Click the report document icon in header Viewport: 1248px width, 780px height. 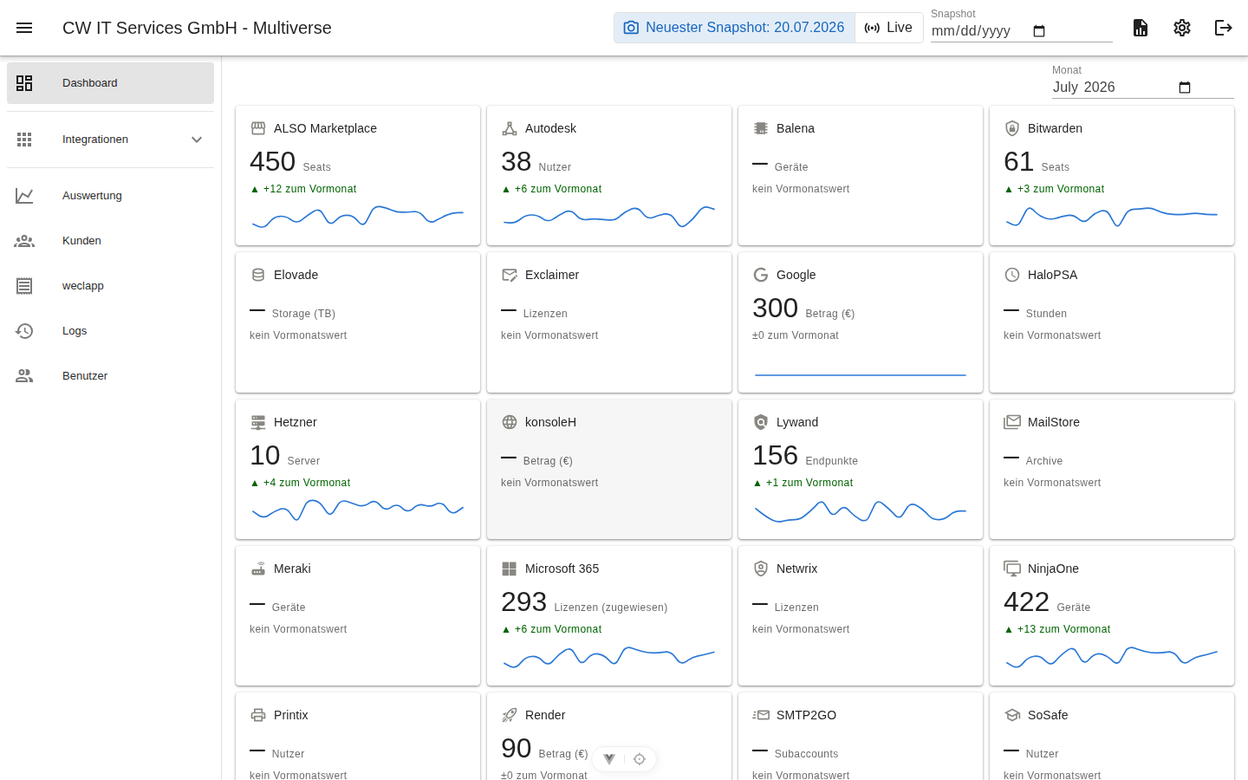coord(1141,28)
